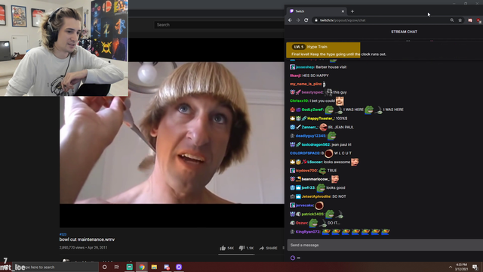Click the red-and-white extension icon in the toolbar

pos(470,20)
